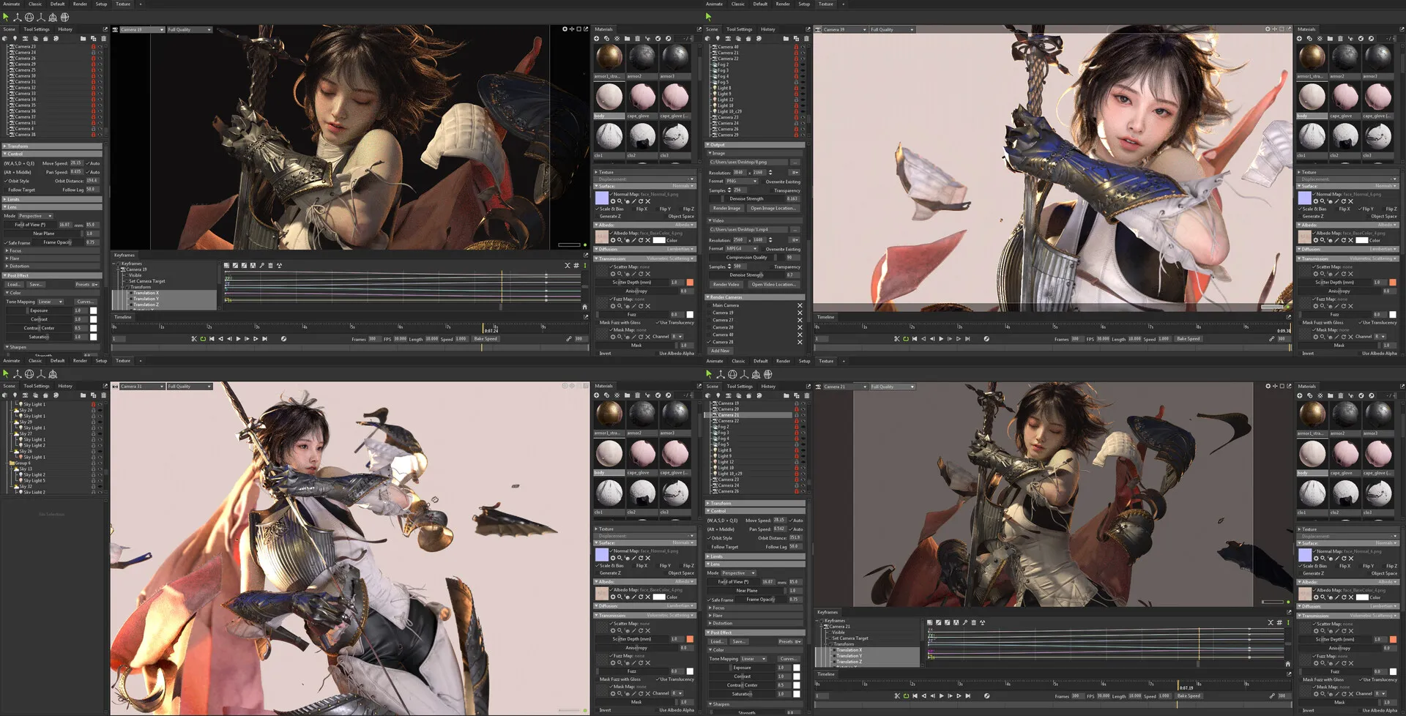This screenshot has width=1406, height=716.
Task: Click trash icon above Sky Light tree
Action: (103, 395)
